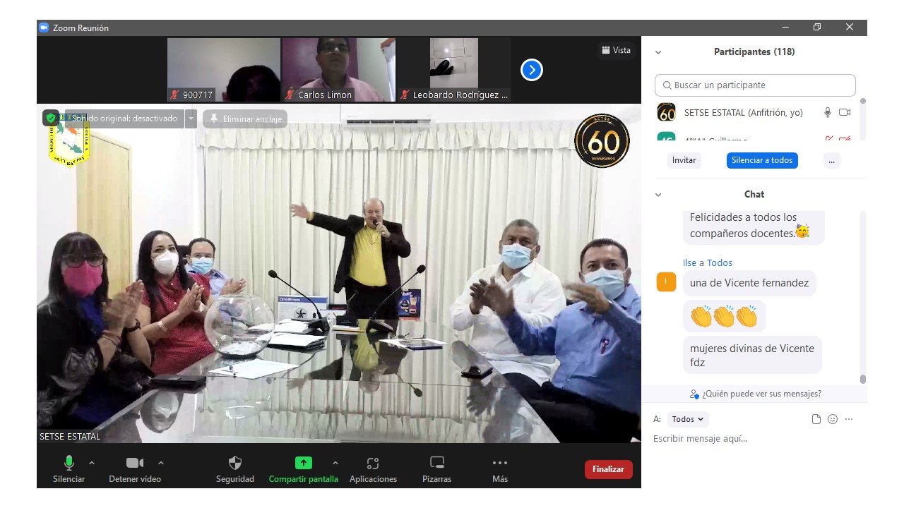Select 'mujeres divinas de Vicente fdz' message
The image size is (904, 508).
[752, 355]
